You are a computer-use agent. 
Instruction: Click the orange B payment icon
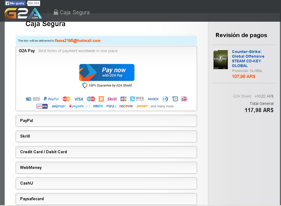(x=101, y=99)
